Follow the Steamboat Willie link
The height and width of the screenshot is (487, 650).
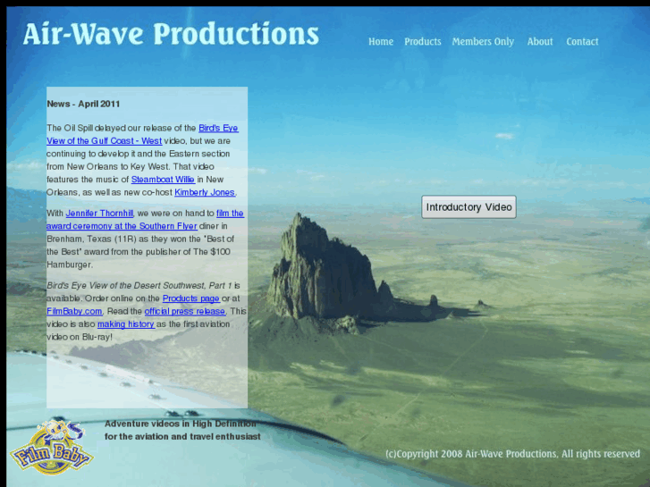pos(163,180)
